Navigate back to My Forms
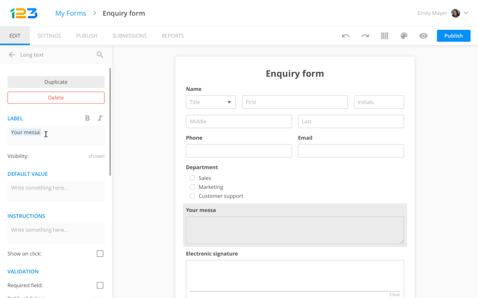This screenshot has width=478, height=298. coord(70,13)
